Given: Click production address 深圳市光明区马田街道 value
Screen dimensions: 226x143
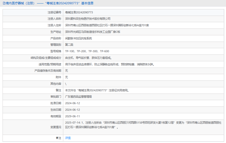Looking at the screenshot, I should (x=93, y=32).
